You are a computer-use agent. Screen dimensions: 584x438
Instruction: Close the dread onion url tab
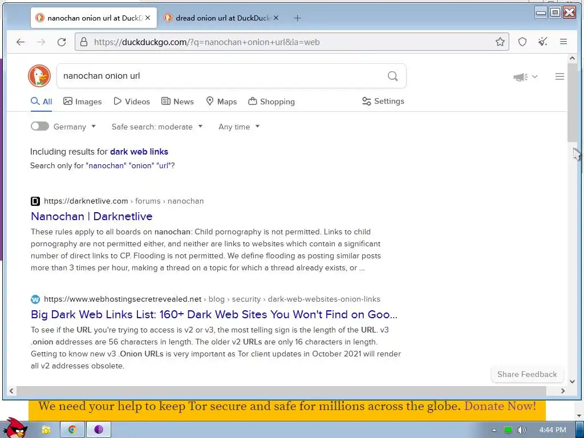(x=275, y=18)
